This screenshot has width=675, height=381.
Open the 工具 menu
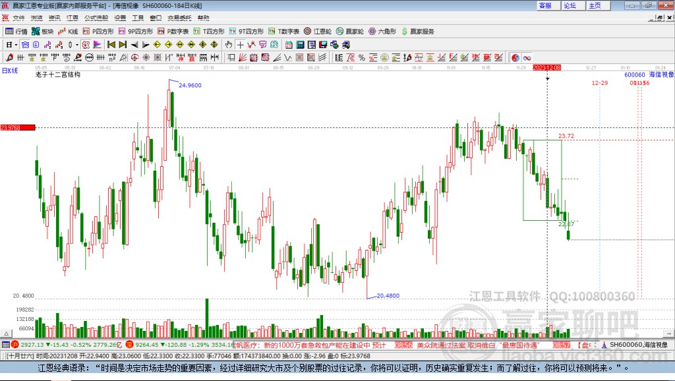click(x=138, y=18)
